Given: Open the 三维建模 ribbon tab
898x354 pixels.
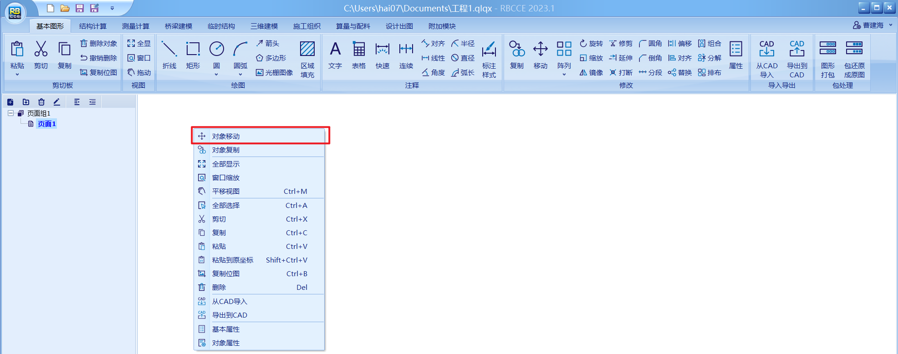Looking at the screenshot, I should point(264,26).
